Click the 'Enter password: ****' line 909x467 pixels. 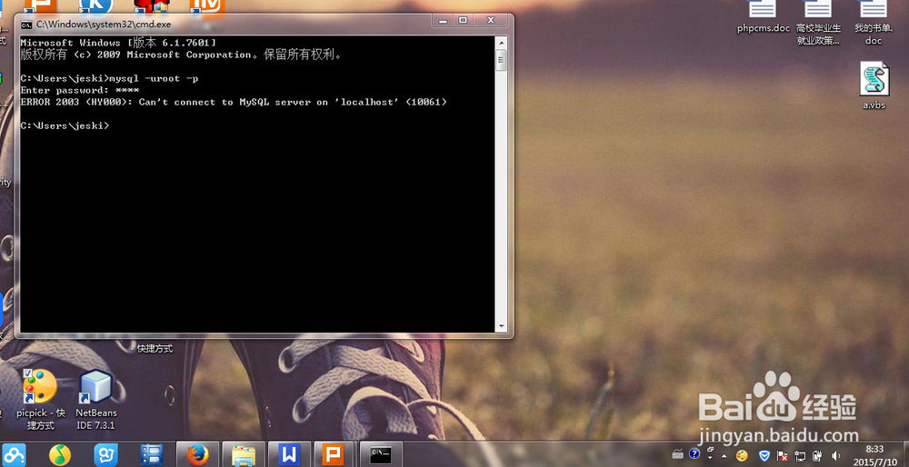(x=79, y=90)
